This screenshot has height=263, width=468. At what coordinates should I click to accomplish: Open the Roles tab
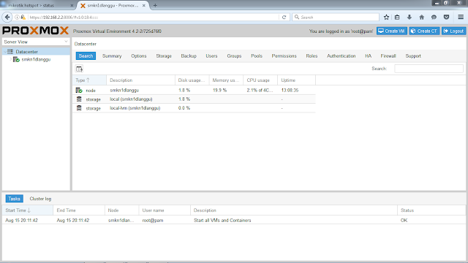pyautogui.click(x=312, y=56)
